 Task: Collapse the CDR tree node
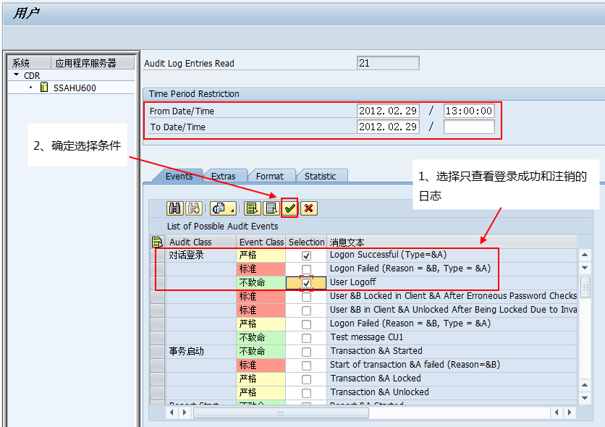pyautogui.click(x=17, y=75)
